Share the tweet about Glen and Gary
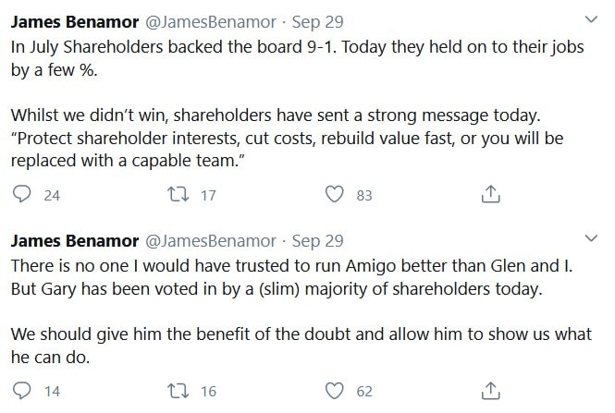 click(490, 390)
